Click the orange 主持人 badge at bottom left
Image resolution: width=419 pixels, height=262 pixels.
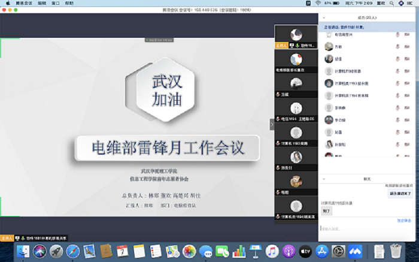click(x=7, y=238)
